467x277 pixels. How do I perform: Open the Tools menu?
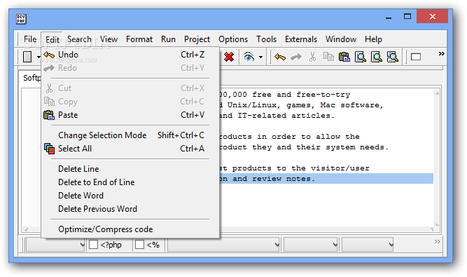pyautogui.click(x=266, y=39)
